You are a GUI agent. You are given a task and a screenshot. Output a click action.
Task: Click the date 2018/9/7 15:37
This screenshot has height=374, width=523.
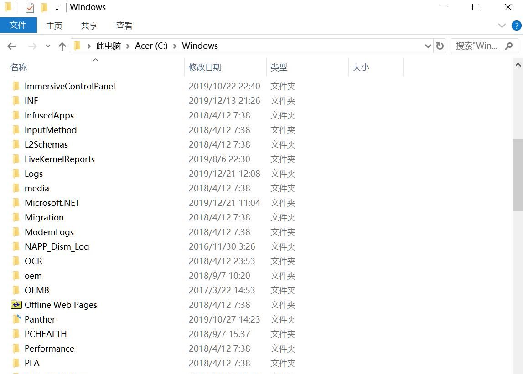219,334
